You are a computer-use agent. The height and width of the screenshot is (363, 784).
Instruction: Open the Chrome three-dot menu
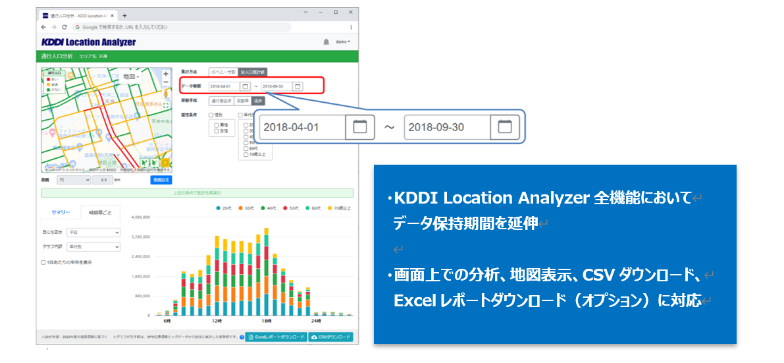pos(351,27)
